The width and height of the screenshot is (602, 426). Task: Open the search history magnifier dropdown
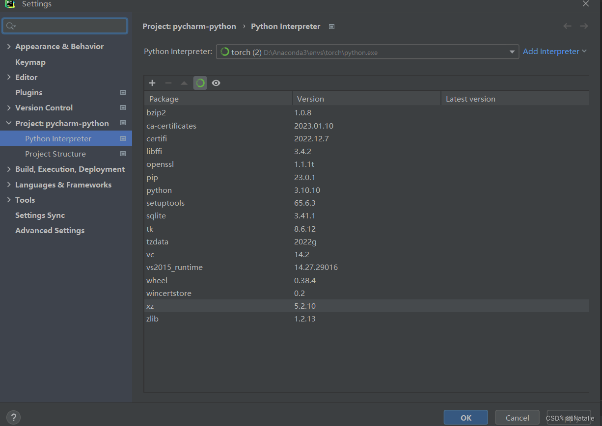(x=11, y=26)
